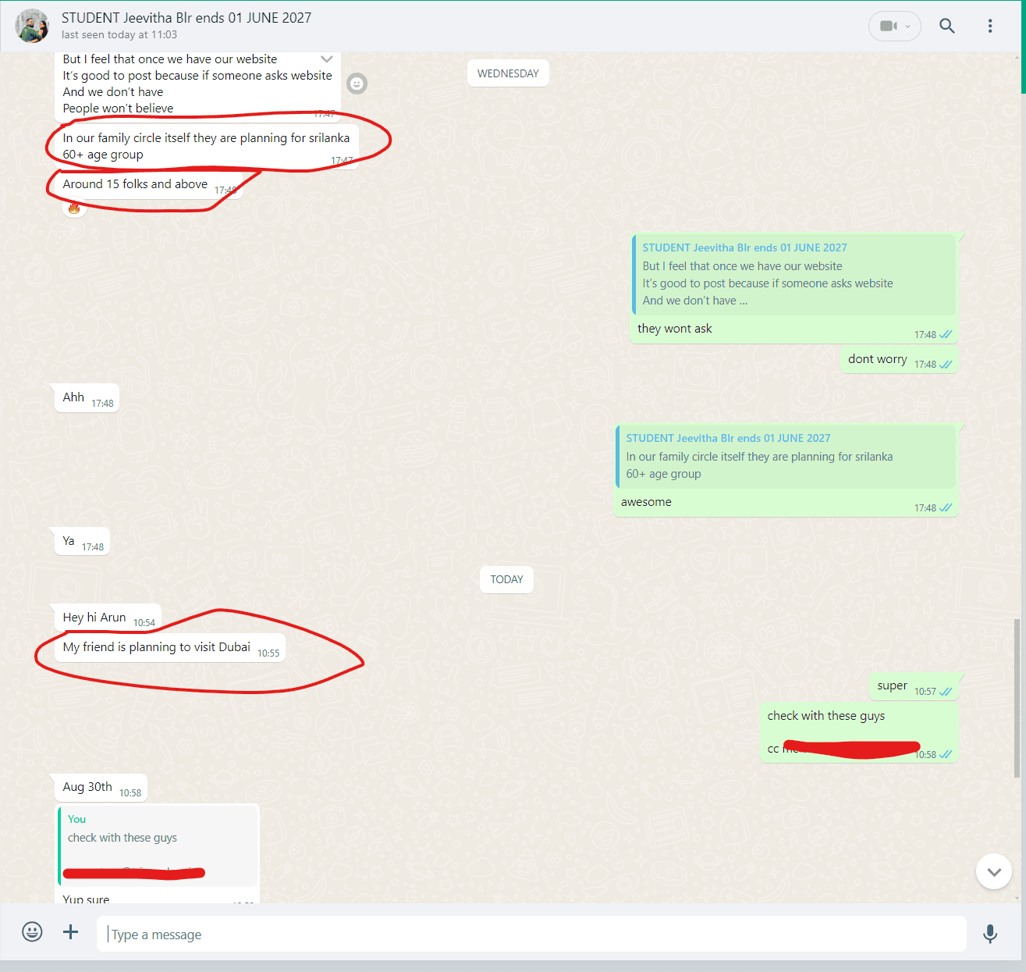Screen dimensions: 1026x972
Task: Record a voice message with microphone
Action: click(x=989, y=933)
